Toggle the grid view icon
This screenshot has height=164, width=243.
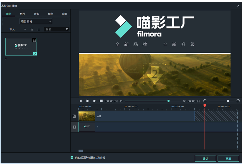[39, 29]
